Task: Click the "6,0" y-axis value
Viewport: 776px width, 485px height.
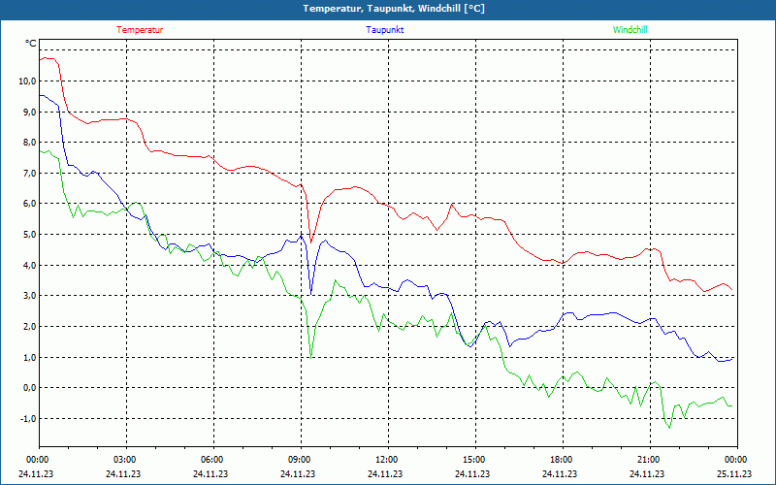Action: coord(29,204)
